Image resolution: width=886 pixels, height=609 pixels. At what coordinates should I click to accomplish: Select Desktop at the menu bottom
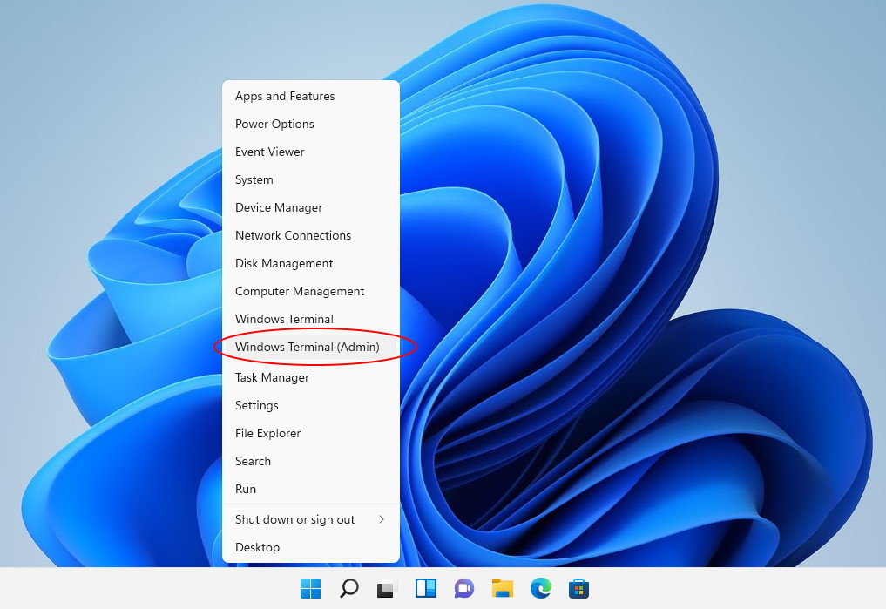coord(257,547)
